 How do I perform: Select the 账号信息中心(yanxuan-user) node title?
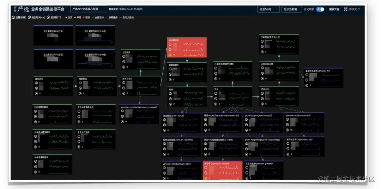(299, 140)
